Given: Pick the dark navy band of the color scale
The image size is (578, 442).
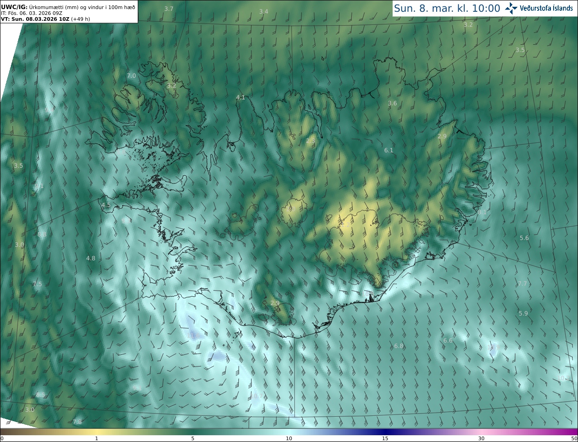Looking at the screenshot, I should pyautogui.click(x=385, y=432).
